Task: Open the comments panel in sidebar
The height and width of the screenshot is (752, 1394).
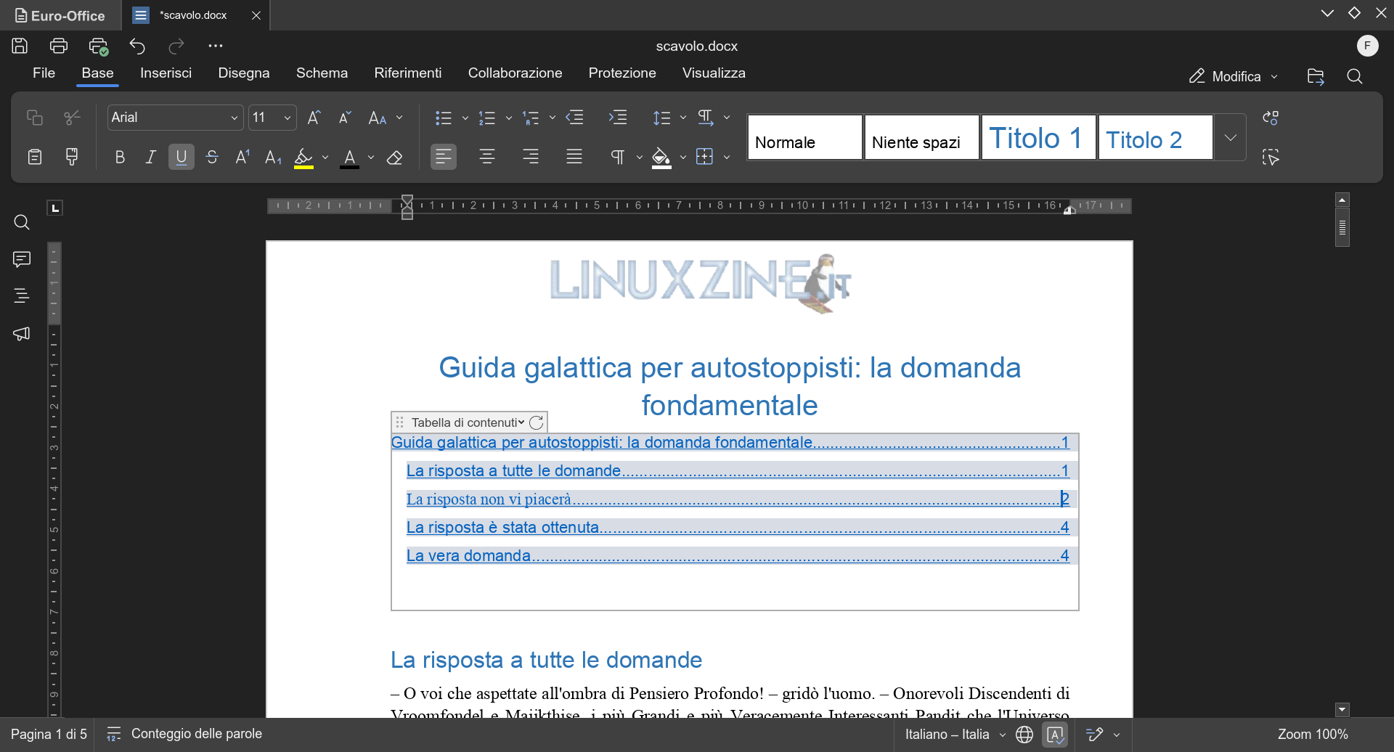Action: click(x=22, y=259)
